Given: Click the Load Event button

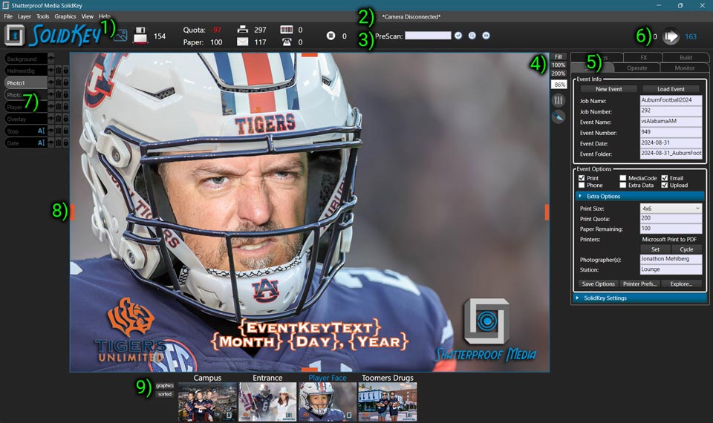Looking at the screenshot, I should [671, 89].
